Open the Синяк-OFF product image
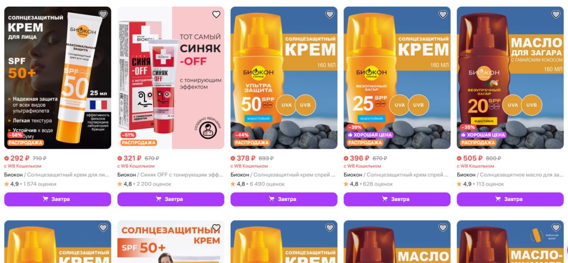568x263 pixels. click(x=171, y=77)
